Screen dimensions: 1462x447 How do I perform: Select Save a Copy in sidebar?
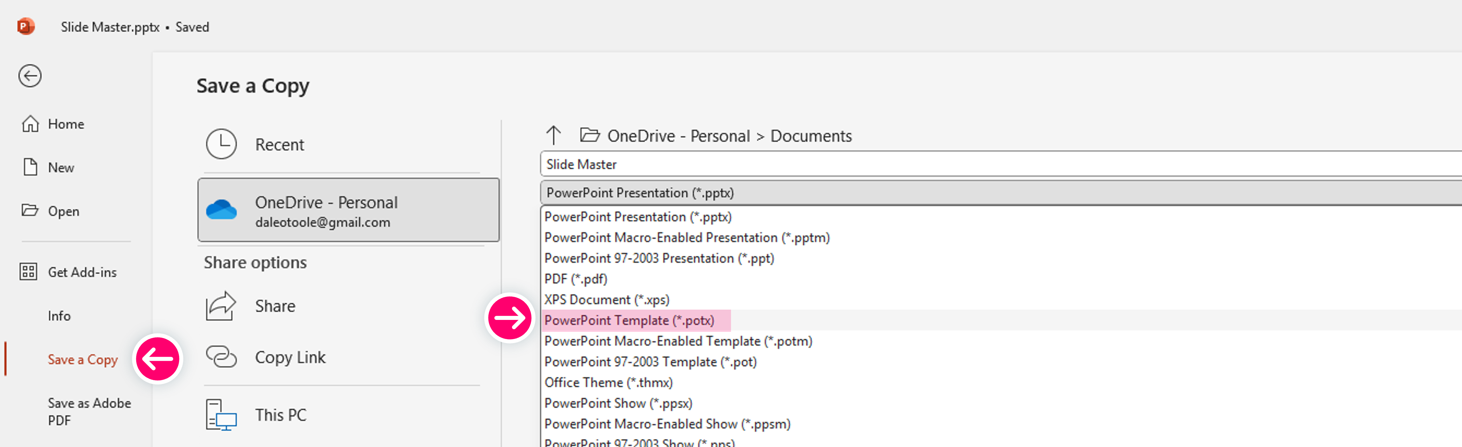pyautogui.click(x=83, y=360)
